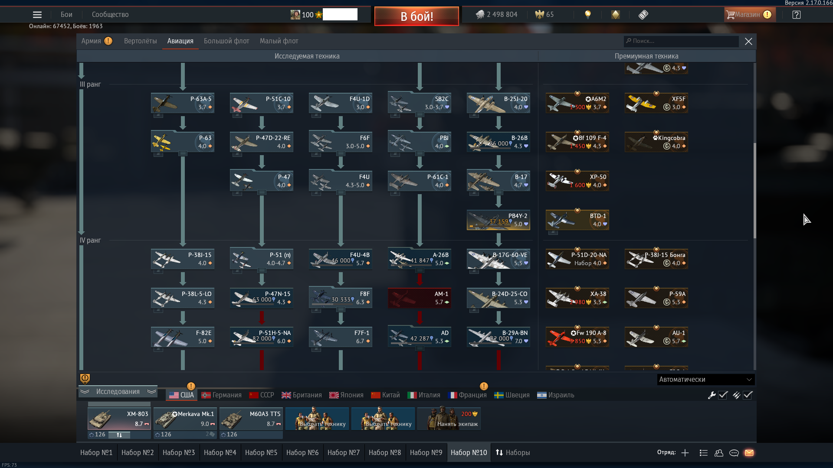833x468 pixels.
Task: Select the Набор №5 preset tab
Action: pyautogui.click(x=261, y=452)
